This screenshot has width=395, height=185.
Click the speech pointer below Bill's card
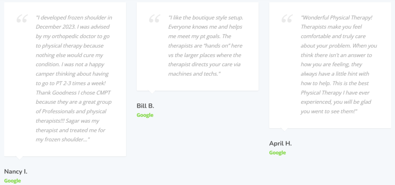pos(152,92)
